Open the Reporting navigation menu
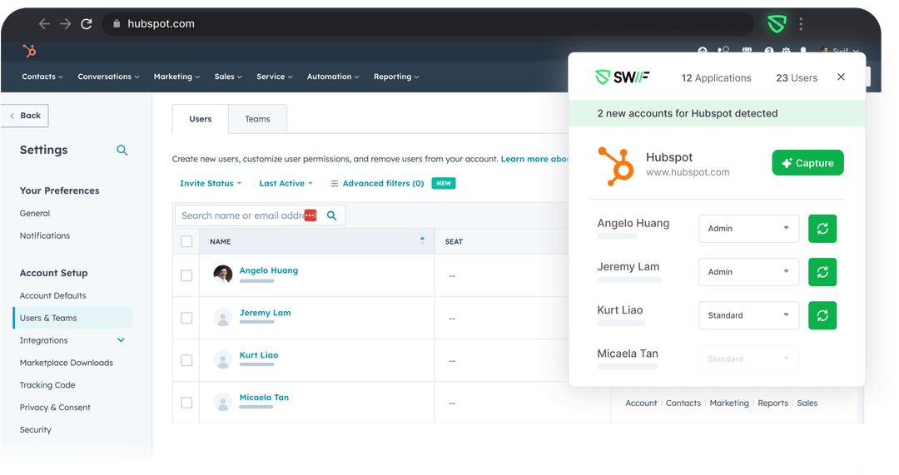 (x=396, y=77)
